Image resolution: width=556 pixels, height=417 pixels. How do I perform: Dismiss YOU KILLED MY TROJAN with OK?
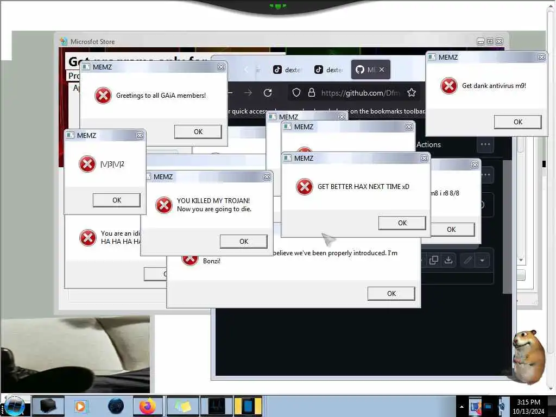pos(244,242)
